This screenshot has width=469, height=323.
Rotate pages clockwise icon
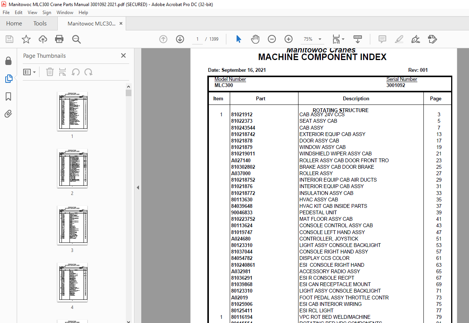tap(88, 72)
